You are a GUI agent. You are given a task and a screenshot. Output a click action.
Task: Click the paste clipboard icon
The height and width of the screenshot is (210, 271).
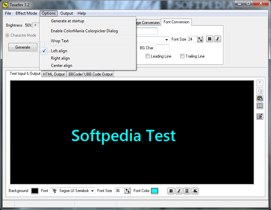pyautogui.click(x=260, y=98)
